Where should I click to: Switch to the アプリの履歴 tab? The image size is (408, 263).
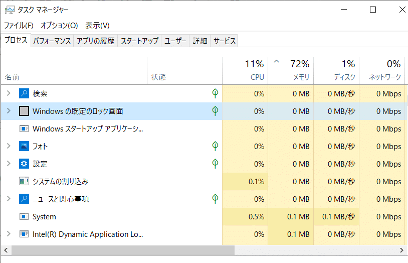(x=96, y=41)
